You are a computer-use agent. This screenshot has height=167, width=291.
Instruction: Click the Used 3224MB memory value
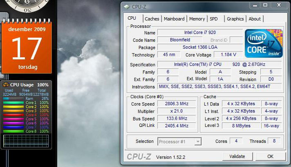pos(9,95)
